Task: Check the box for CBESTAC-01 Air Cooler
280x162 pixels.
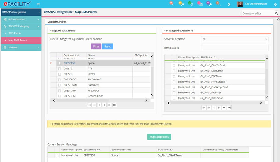Action: pos(59,79)
